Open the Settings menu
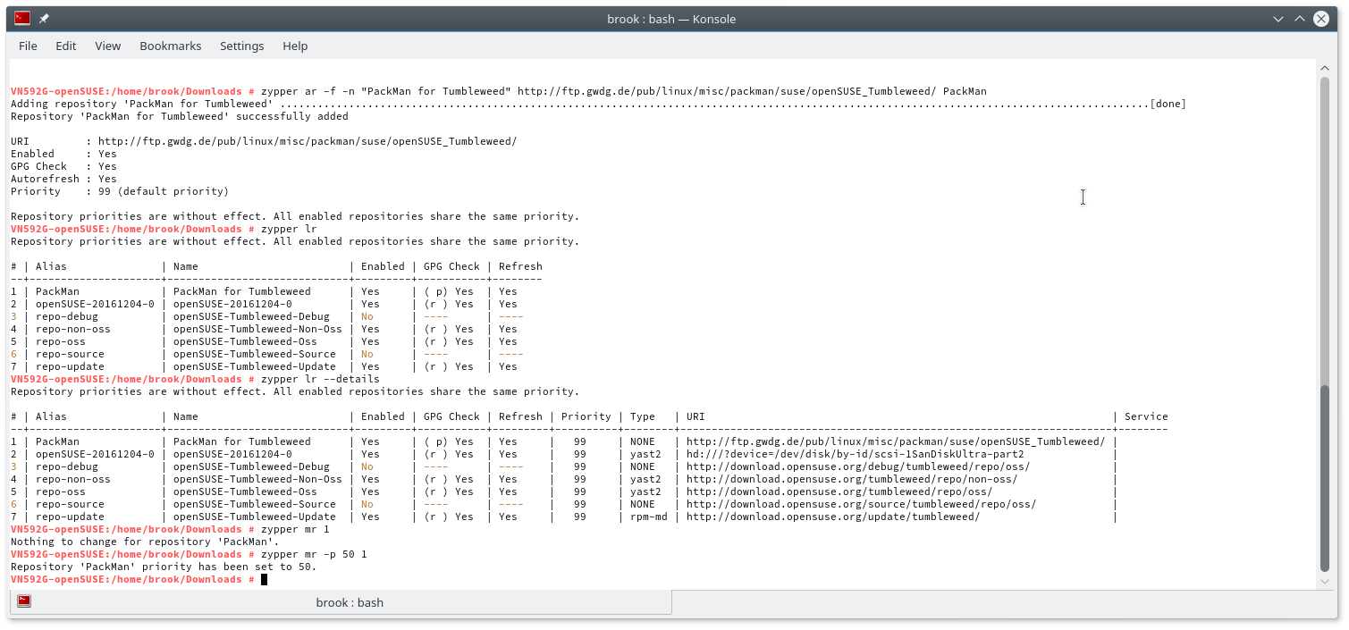 242,46
